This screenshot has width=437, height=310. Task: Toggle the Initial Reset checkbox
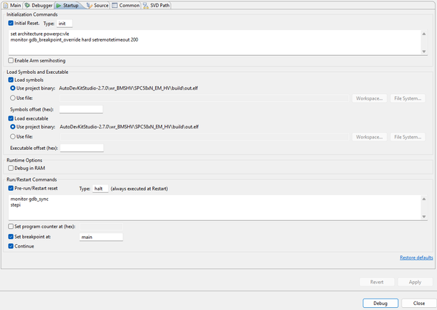[x=11, y=23]
